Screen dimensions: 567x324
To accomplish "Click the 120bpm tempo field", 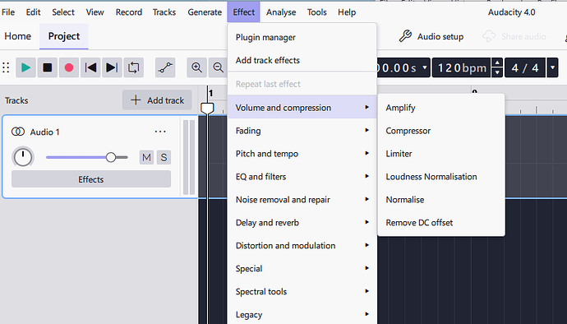I will click(x=462, y=67).
